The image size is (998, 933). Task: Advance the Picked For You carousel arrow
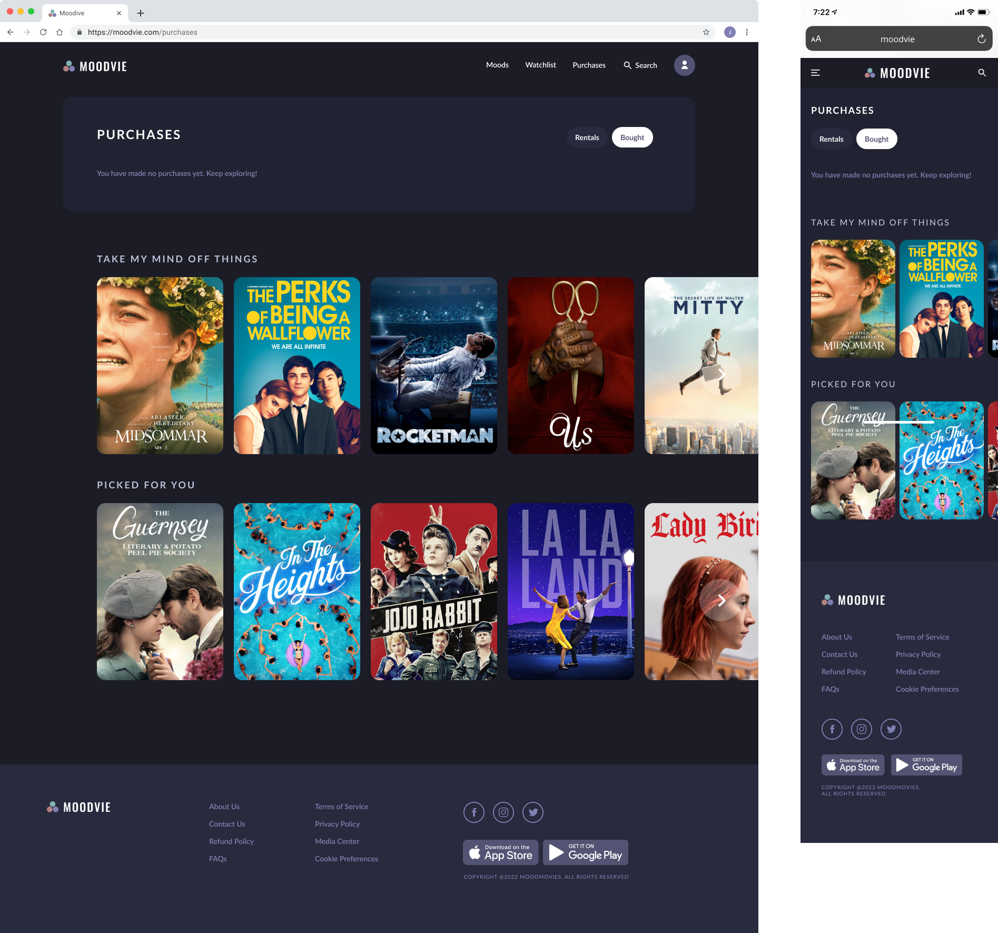[722, 600]
